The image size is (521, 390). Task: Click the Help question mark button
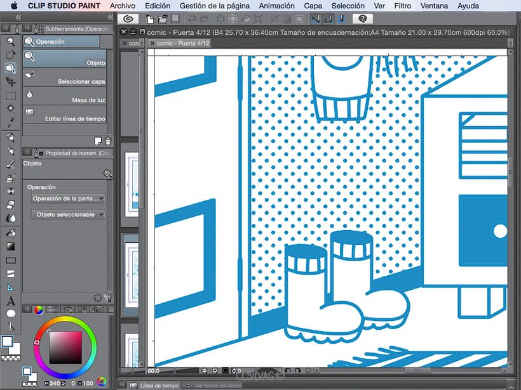[x=363, y=19]
